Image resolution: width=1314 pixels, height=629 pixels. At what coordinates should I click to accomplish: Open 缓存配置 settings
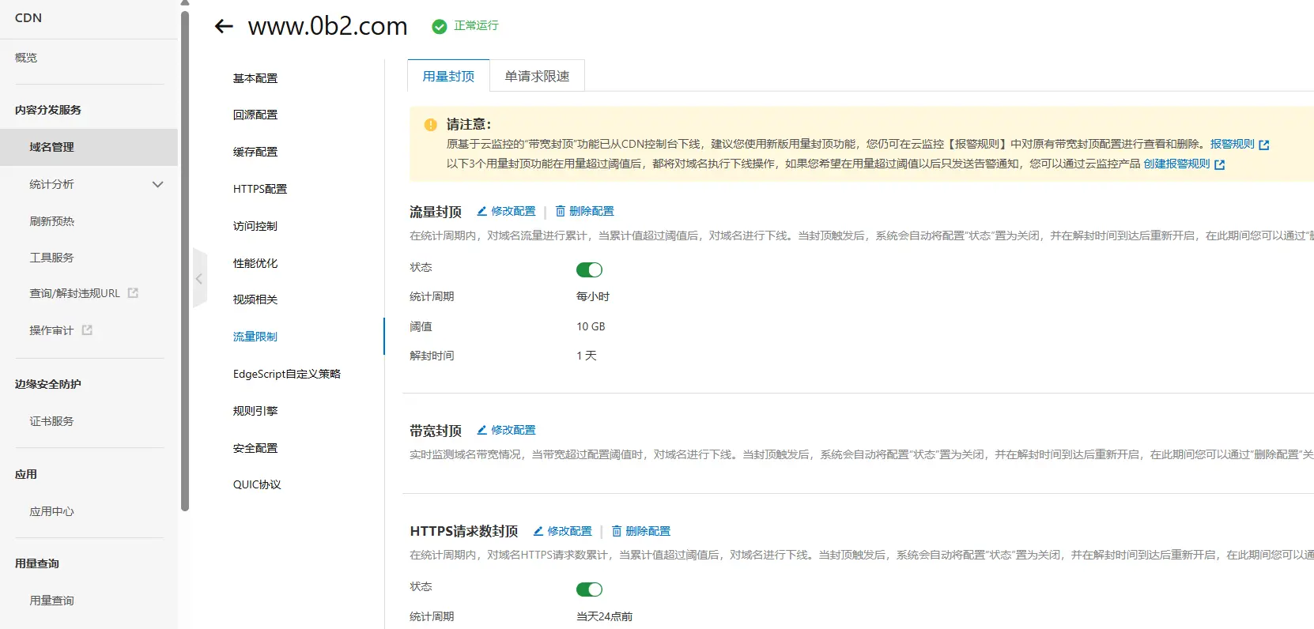tap(255, 152)
